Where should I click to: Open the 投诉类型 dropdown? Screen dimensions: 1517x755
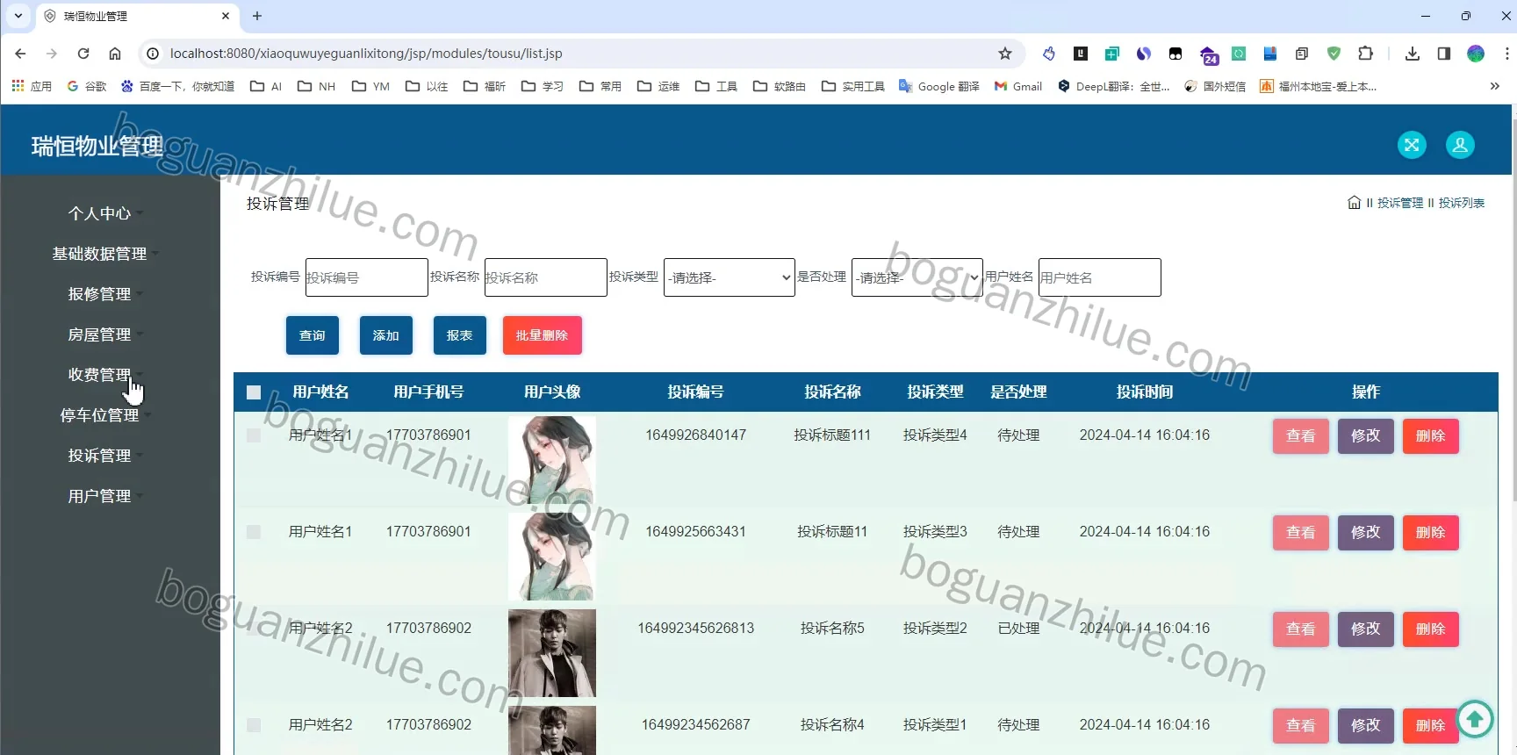coord(730,277)
